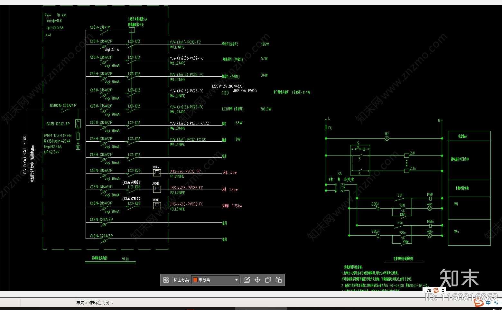Select the 'SBS1' pushbutton label

point(375,204)
